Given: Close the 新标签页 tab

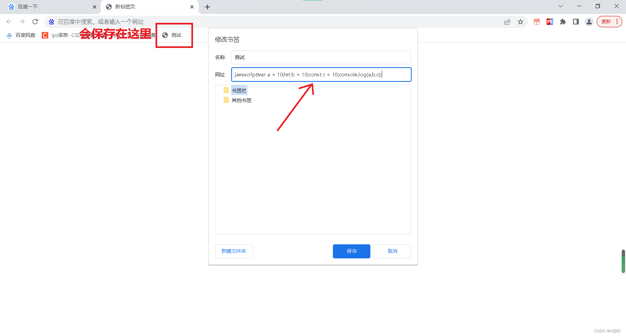Looking at the screenshot, I should [x=192, y=7].
